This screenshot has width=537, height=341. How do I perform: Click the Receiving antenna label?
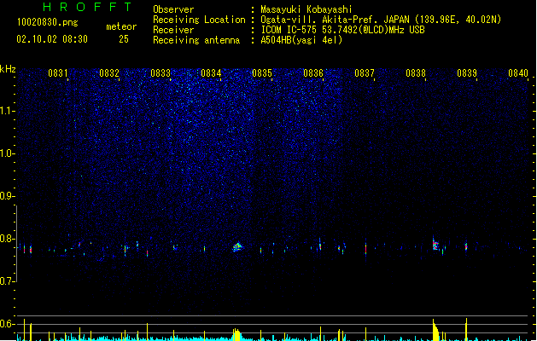point(196,40)
